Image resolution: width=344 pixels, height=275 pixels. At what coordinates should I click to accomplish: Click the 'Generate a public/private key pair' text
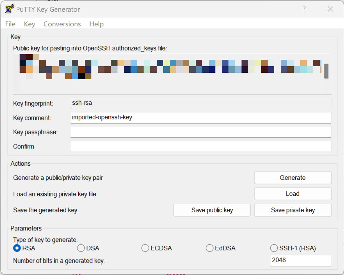click(x=58, y=178)
